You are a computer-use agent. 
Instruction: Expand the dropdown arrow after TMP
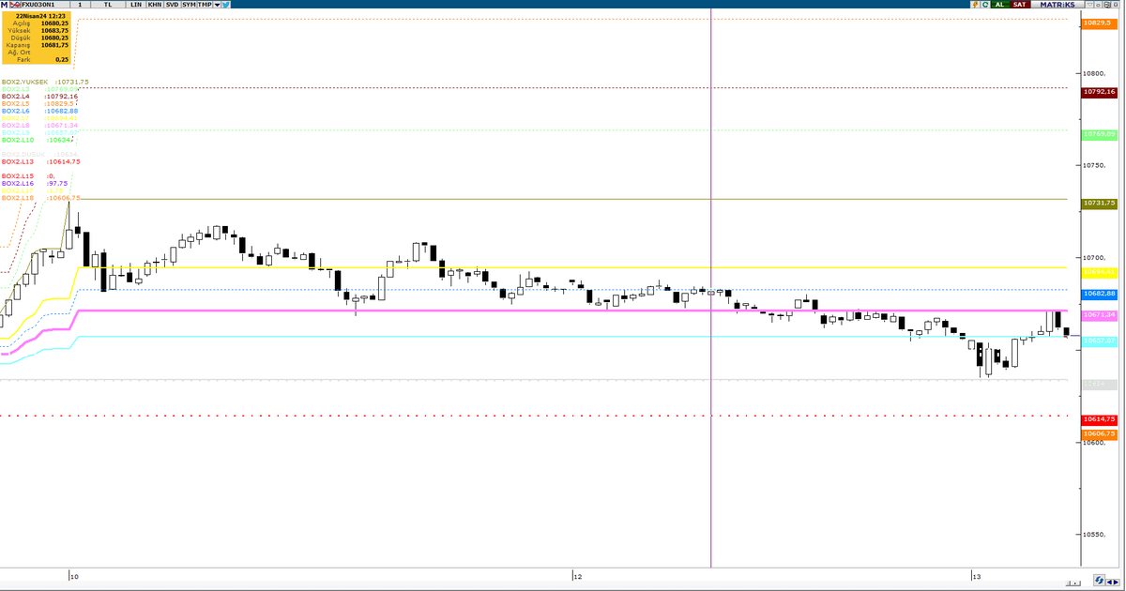tap(217, 5)
